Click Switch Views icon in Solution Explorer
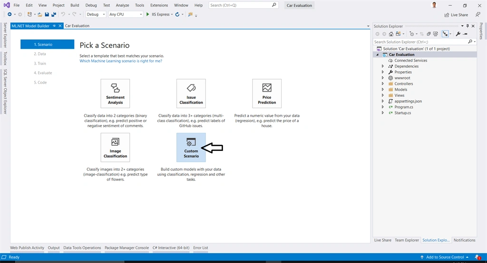Image resolution: width=487 pixels, height=263 pixels. (x=398, y=34)
